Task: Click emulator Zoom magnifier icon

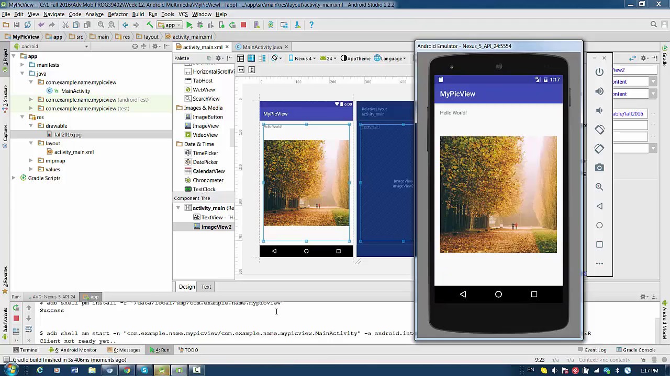Action: [x=599, y=187]
